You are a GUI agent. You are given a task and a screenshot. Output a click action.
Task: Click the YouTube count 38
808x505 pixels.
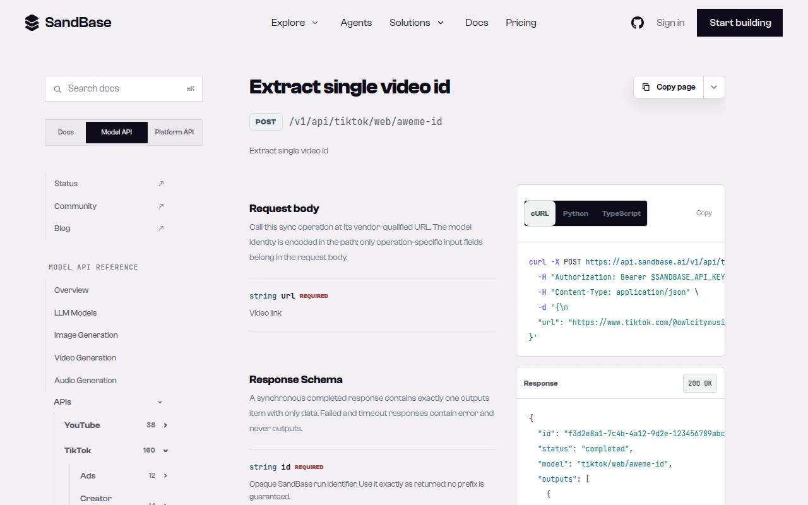[x=151, y=425]
